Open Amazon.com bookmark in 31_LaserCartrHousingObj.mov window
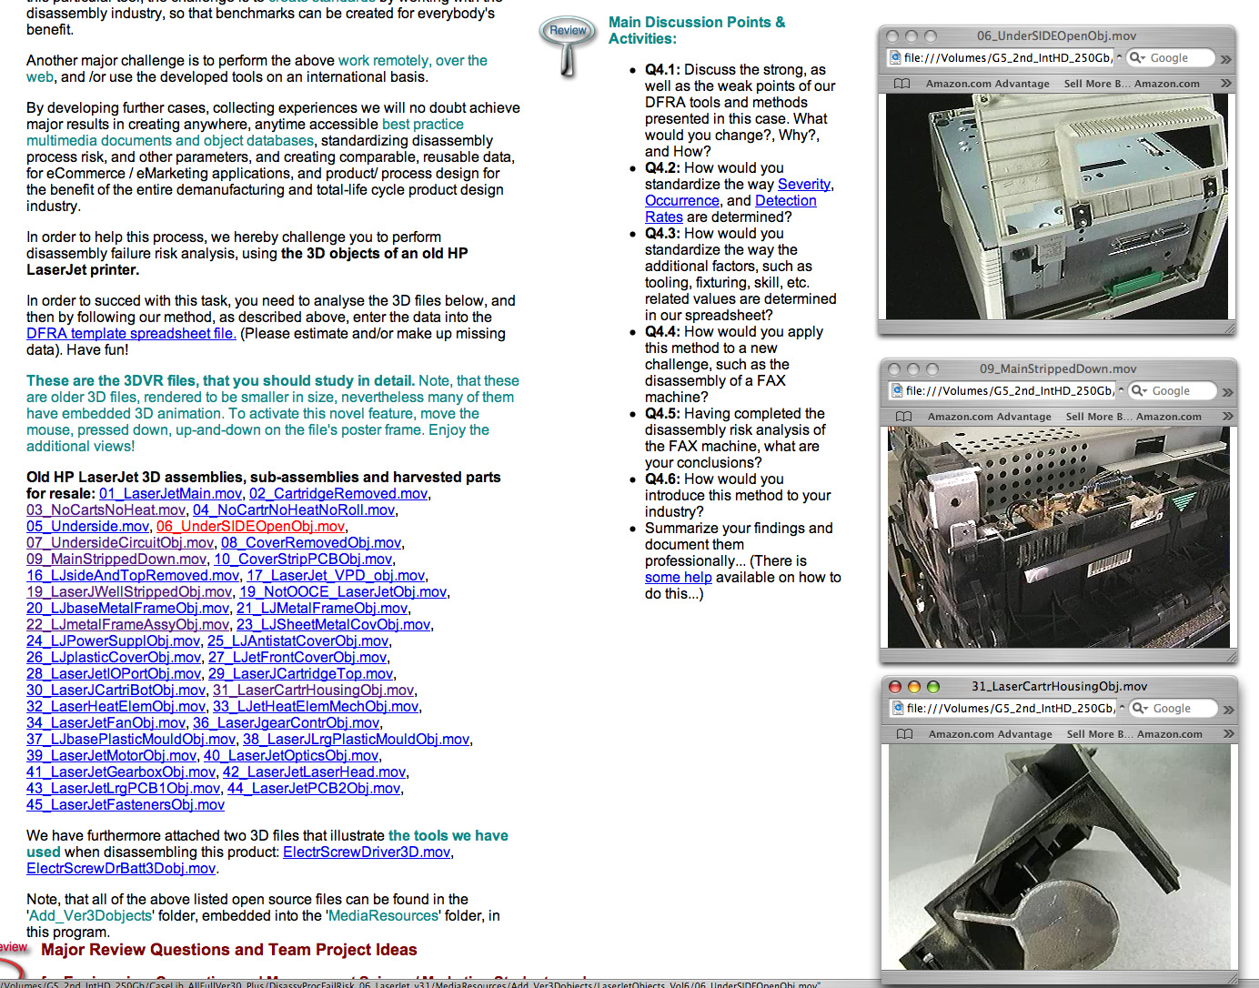 coord(1169,734)
